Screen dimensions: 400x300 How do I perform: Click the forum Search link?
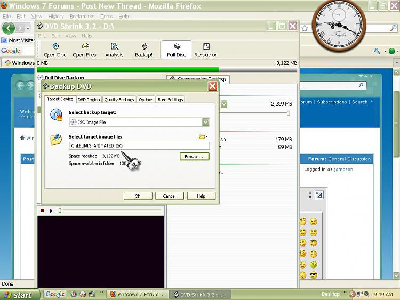359,102
